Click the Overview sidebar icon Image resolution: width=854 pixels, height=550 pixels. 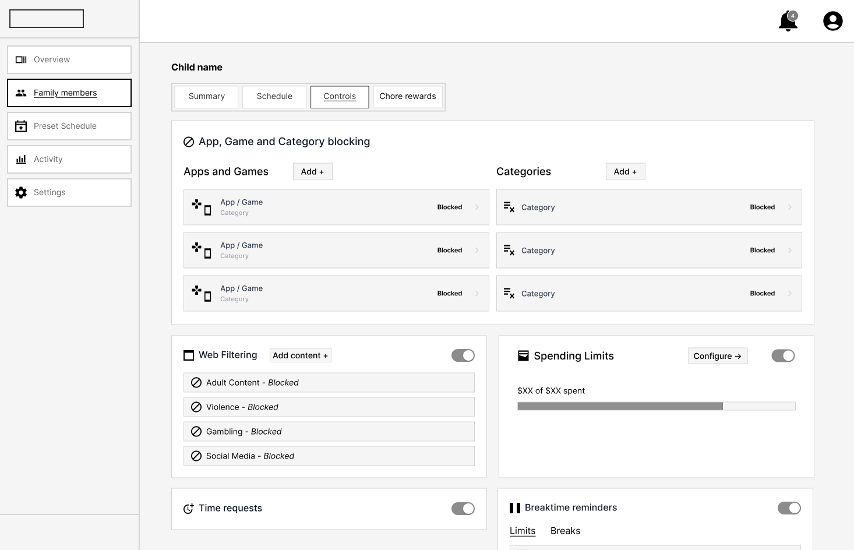21,59
